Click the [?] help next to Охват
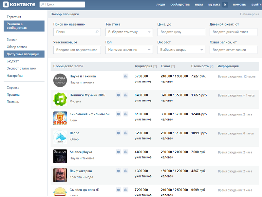The height and width of the screenshot is (197, 262). (x=173, y=66)
